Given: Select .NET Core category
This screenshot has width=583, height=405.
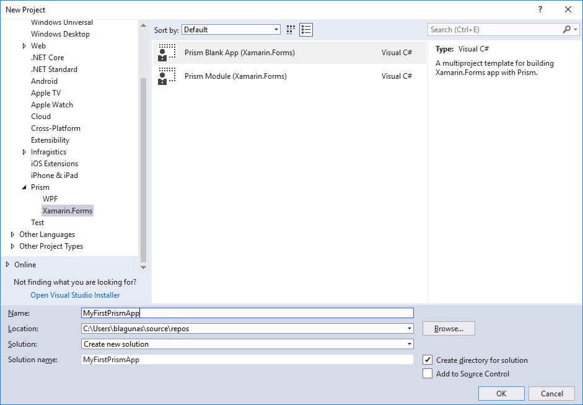Looking at the screenshot, I should tap(47, 58).
